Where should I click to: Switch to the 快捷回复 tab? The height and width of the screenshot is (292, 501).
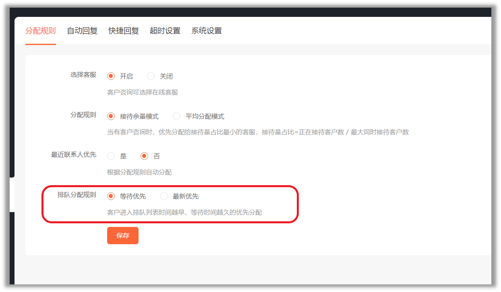124,31
